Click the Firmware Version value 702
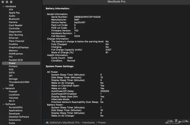Image resolution: width=190 pixels, height=125 pixels. [x=76, y=31]
